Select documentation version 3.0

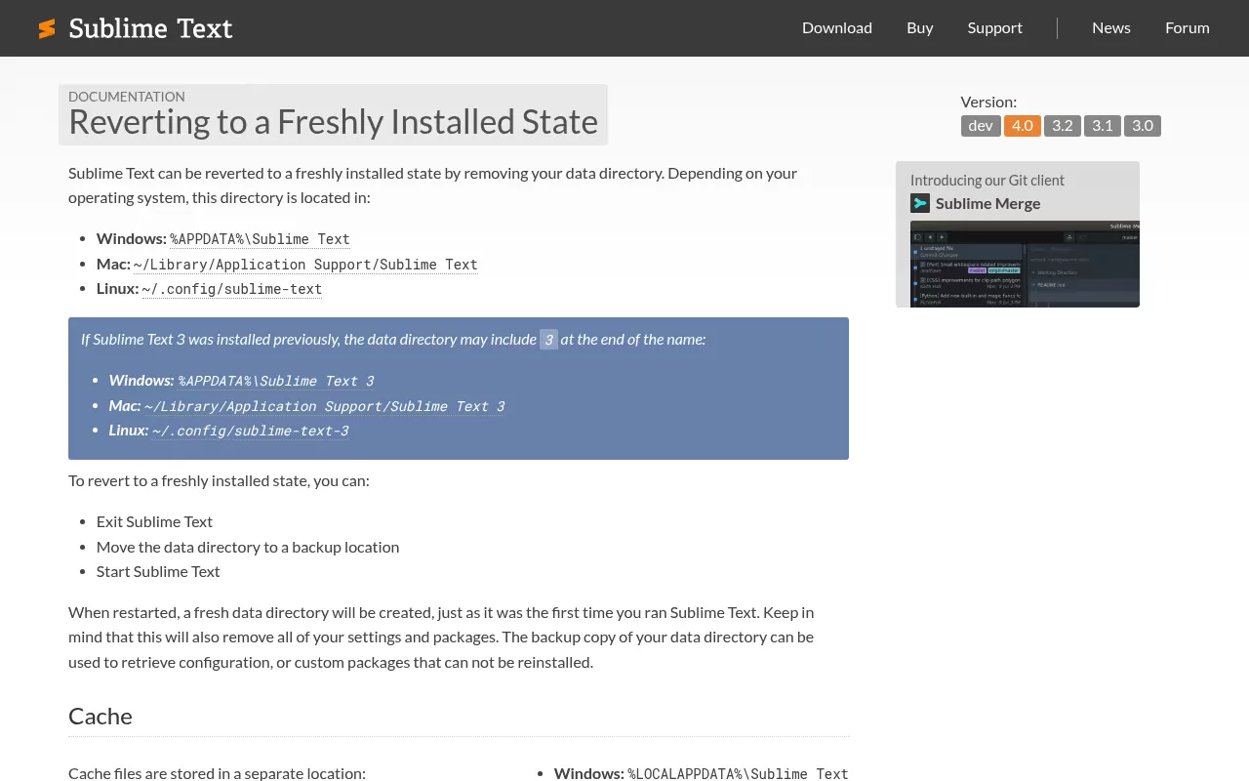(1143, 126)
